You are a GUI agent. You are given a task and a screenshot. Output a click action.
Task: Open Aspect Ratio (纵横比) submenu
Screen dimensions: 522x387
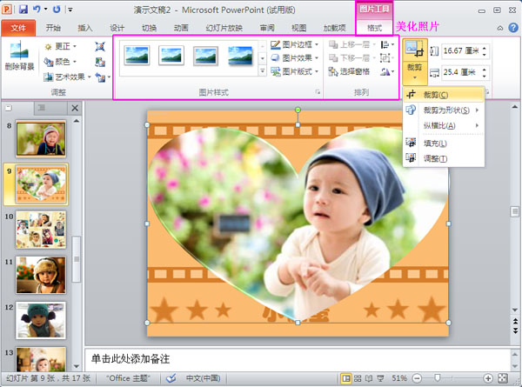444,125
